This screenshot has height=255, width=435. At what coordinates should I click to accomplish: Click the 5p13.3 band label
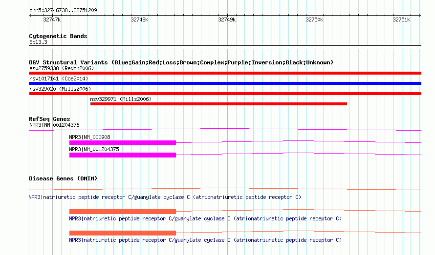[38, 42]
